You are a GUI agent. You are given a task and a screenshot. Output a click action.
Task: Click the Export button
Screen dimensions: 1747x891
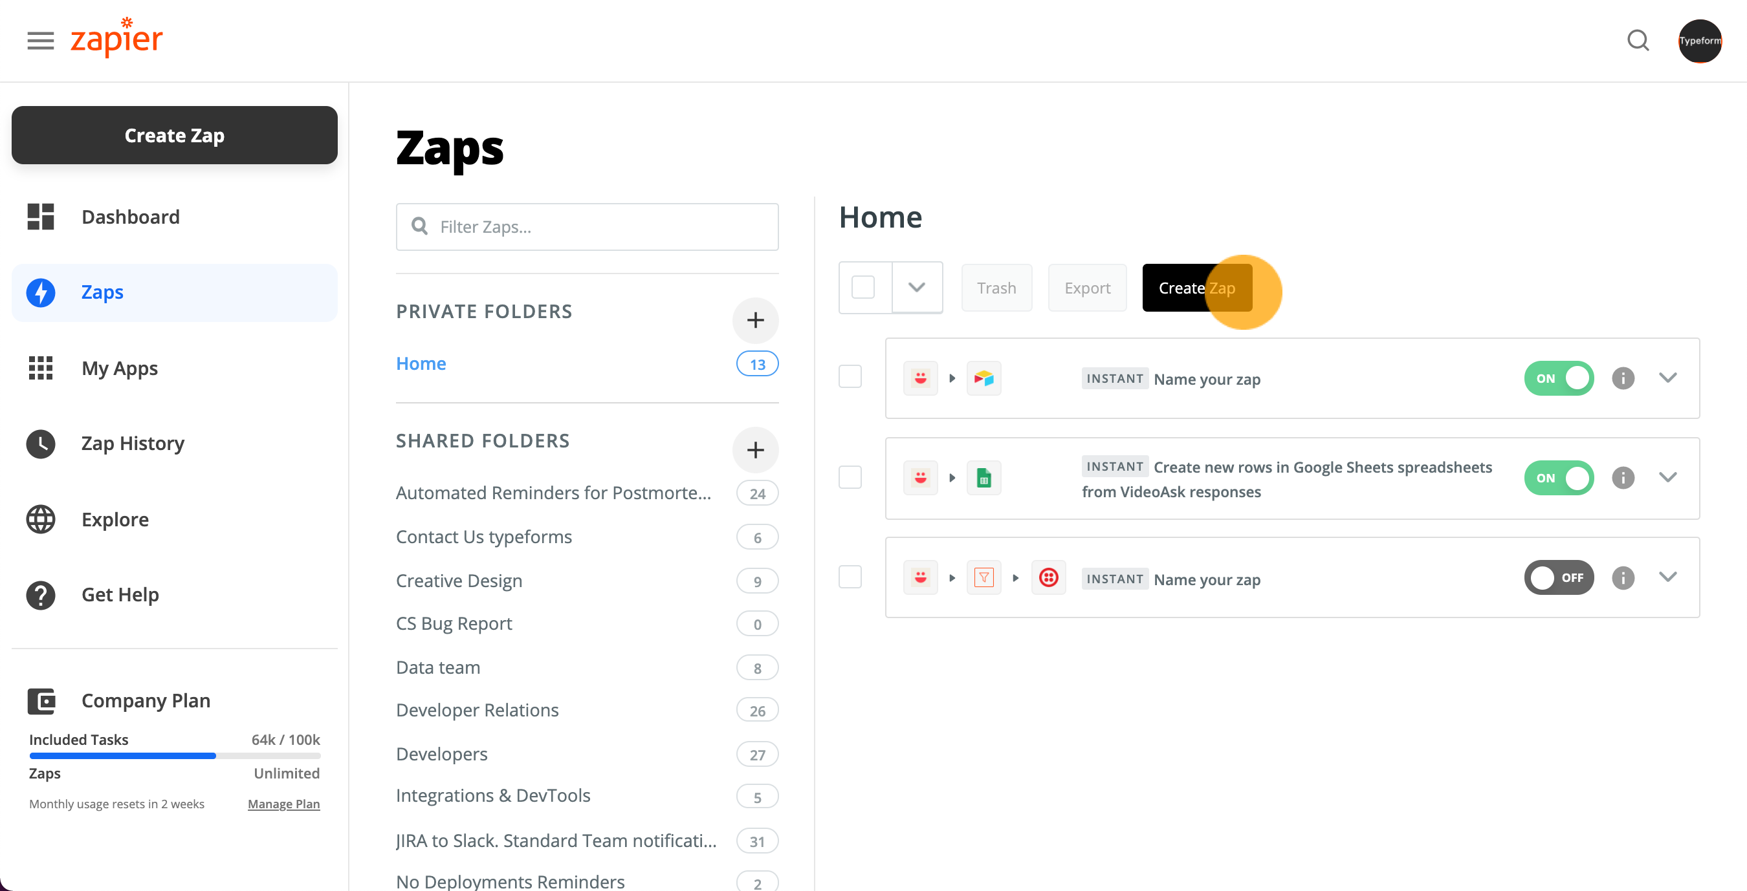tap(1087, 288)
